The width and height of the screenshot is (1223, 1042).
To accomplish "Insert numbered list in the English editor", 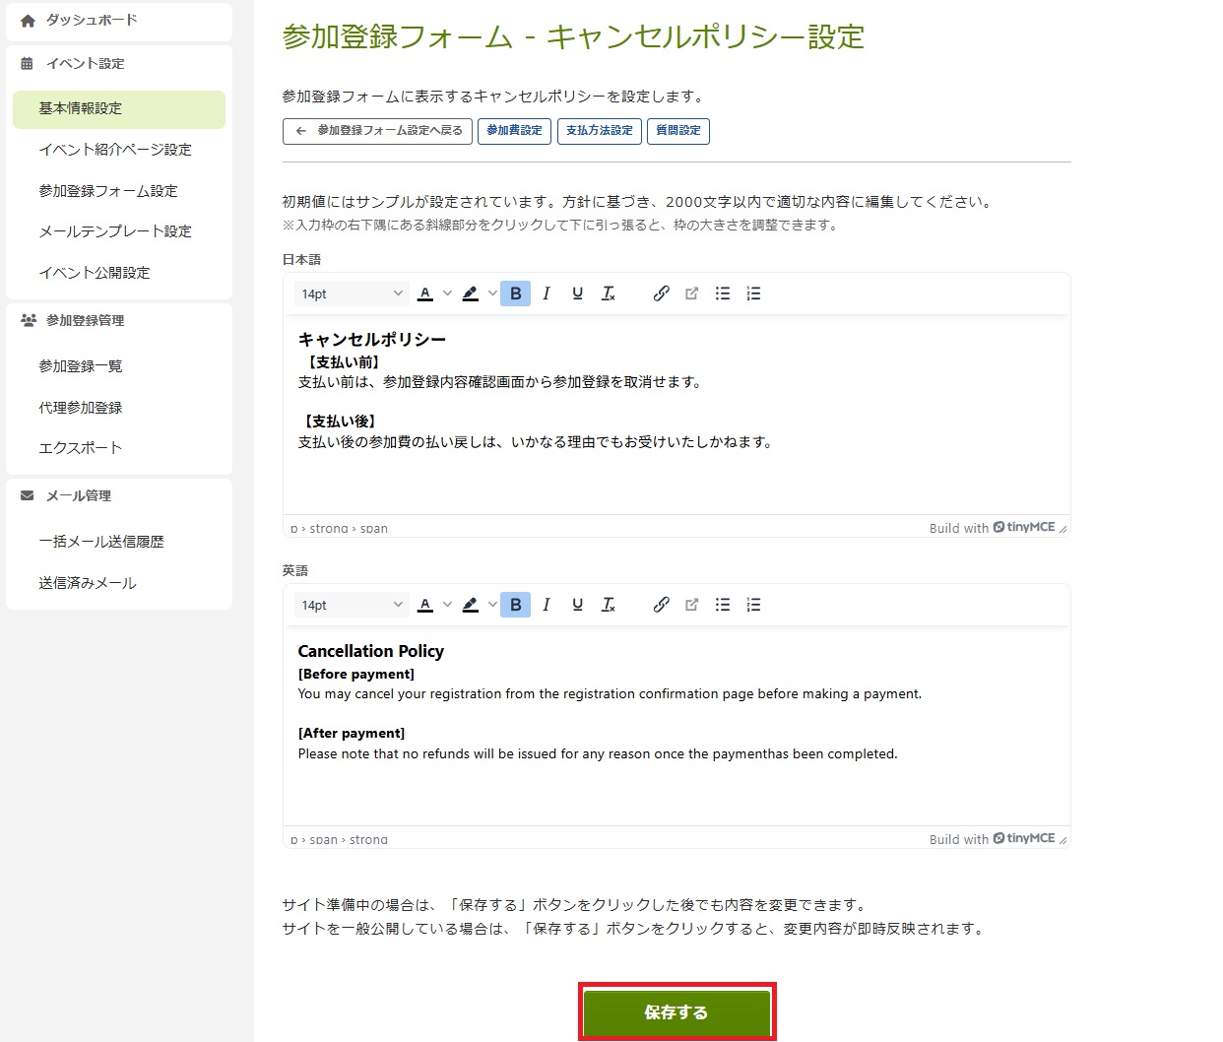I will click(x=753, y=605).
